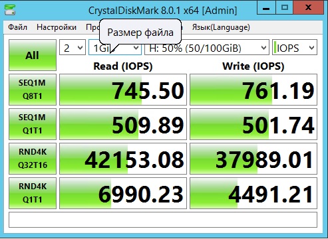This screenshot has height=239, width=328.
Task: Start the SEQ1M Q1T1 test
Action: pyautogui.click(x=33, y=124)
